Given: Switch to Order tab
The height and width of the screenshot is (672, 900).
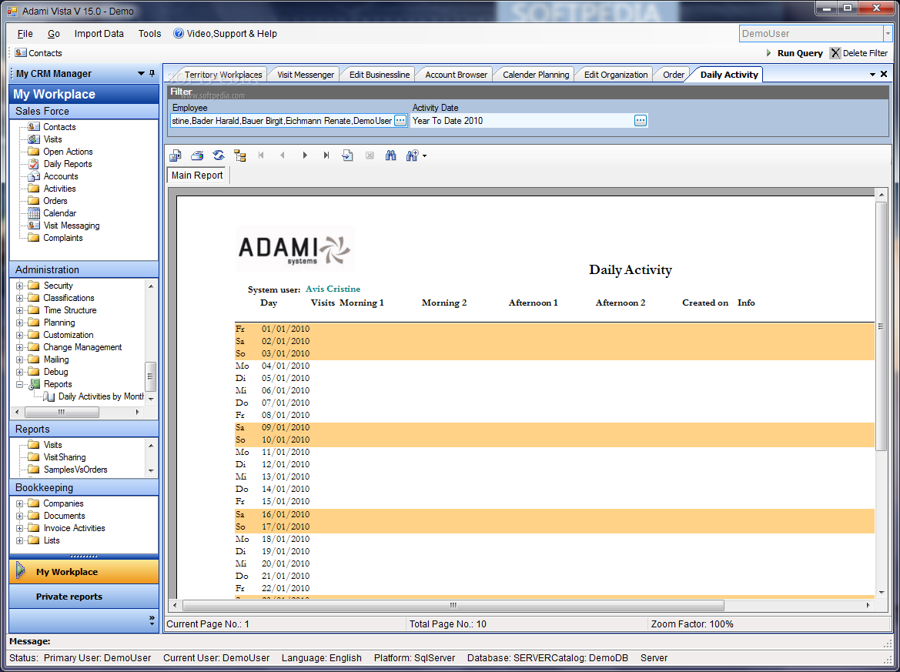Looking at the screenshot, I should (674, 75).
